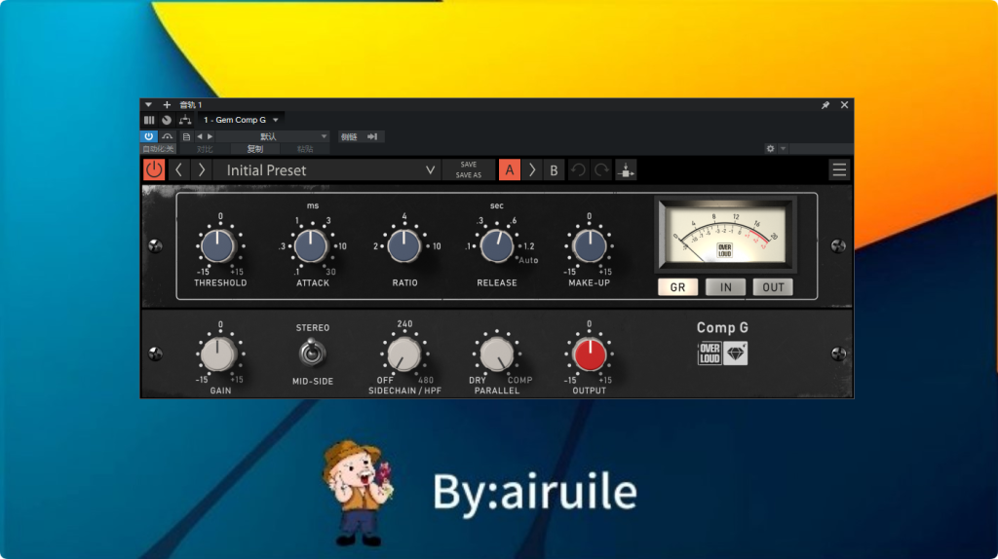Click the PARALLEL dry/comp knob
The height and width of the screenshot is (559, 998).
click(x=497, y=354)
